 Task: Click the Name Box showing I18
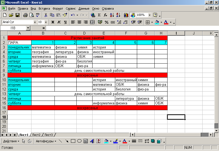click(x=13, y=28)
